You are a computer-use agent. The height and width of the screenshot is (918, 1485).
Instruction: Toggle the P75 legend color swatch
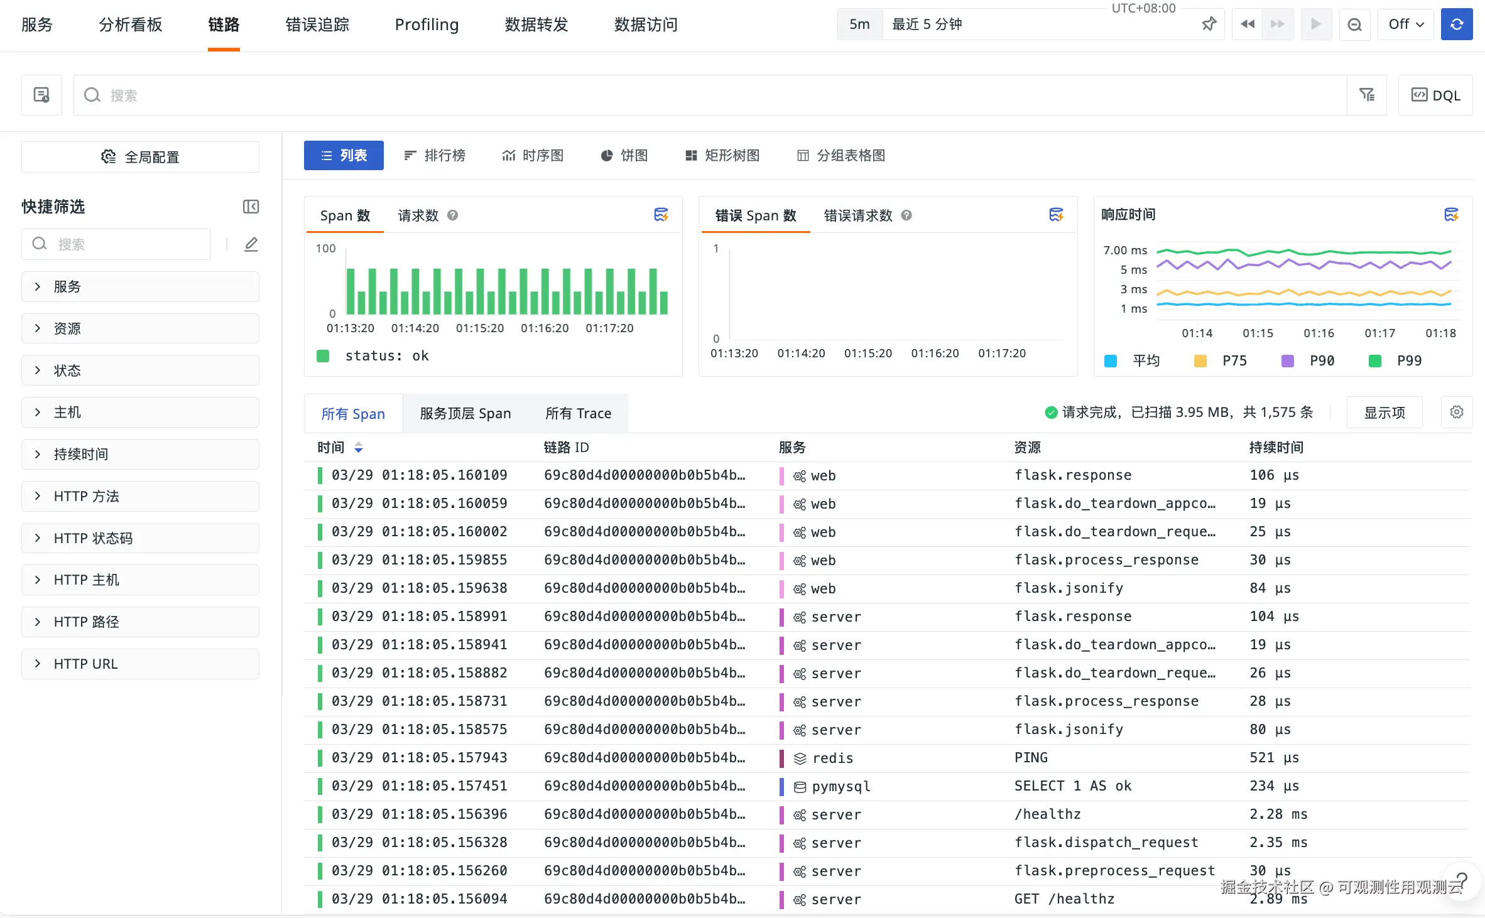coord(1200,361)
